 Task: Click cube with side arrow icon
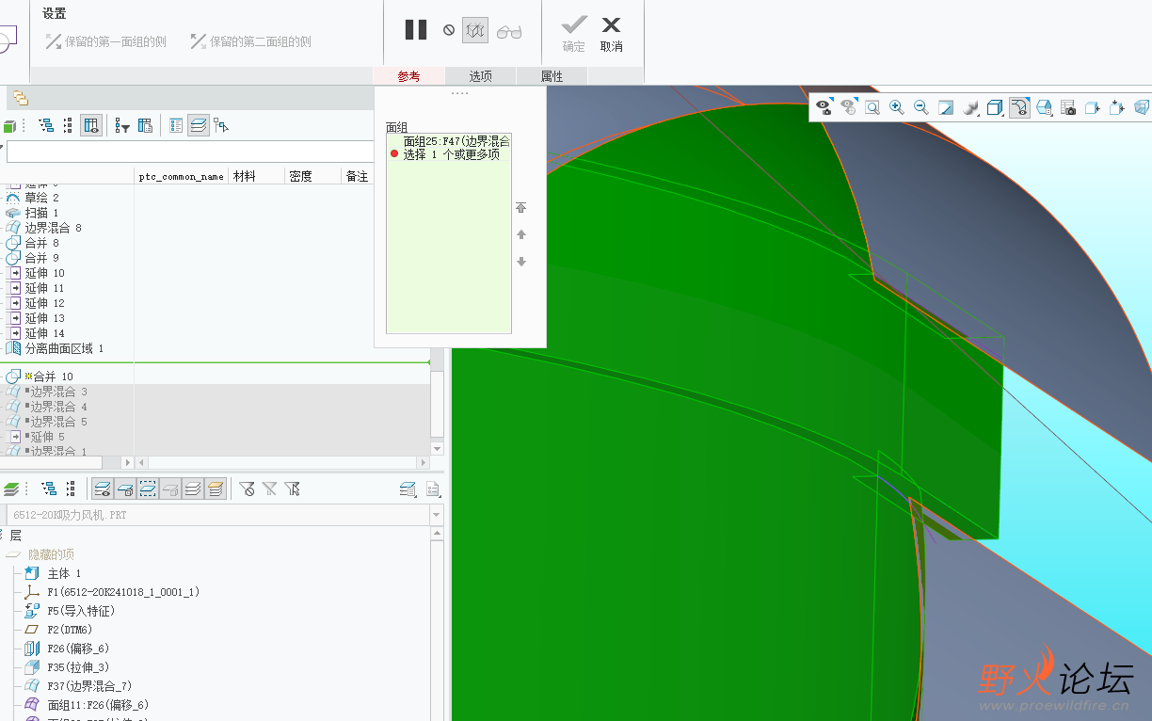1093,107
